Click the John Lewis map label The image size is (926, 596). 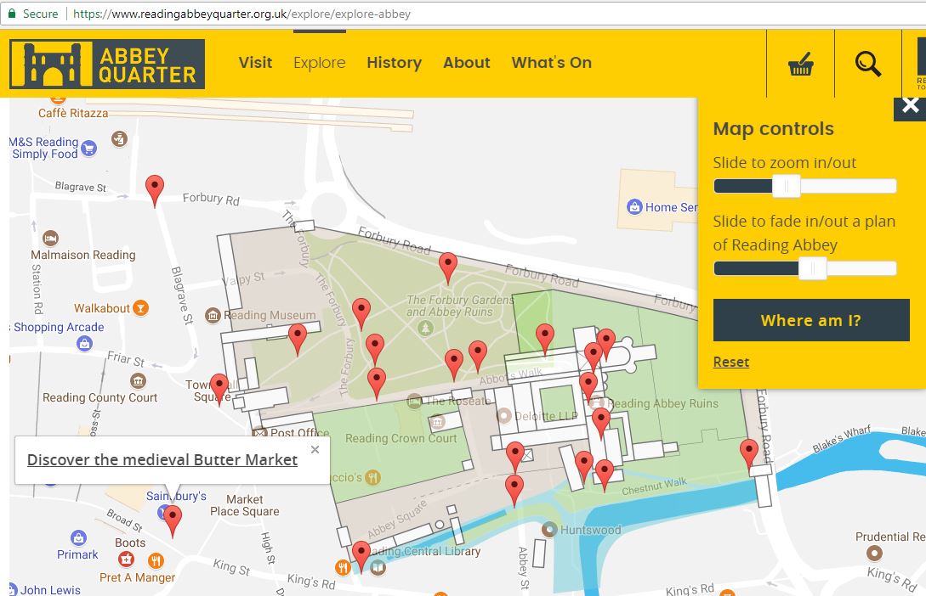click(50, 589)
